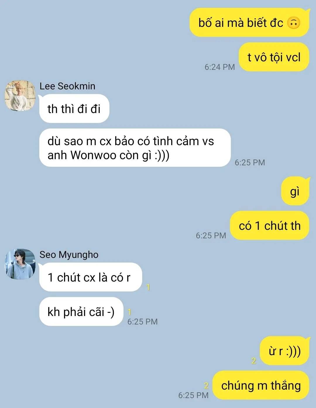Tap unread count beside '1 chút cx là có r'
The image size is (316, 408).
click(x=148, y=287)
